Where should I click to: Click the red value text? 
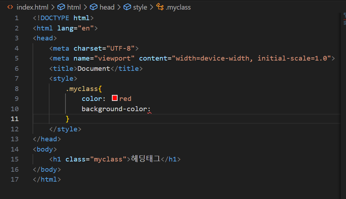click(125, 99)
